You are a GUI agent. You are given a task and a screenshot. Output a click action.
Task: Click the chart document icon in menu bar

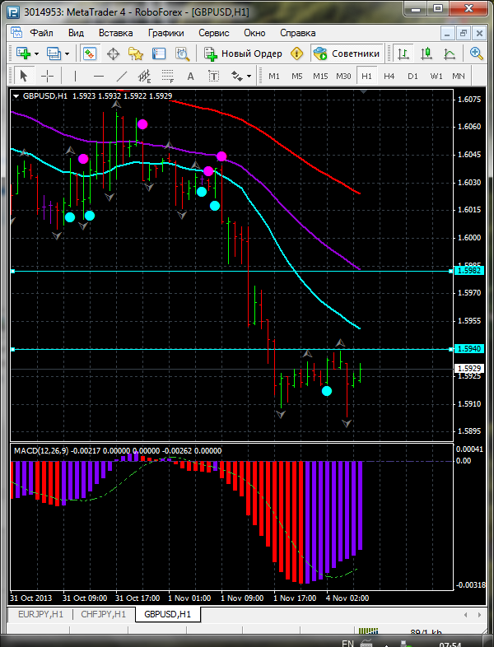(x=16, y=33)
